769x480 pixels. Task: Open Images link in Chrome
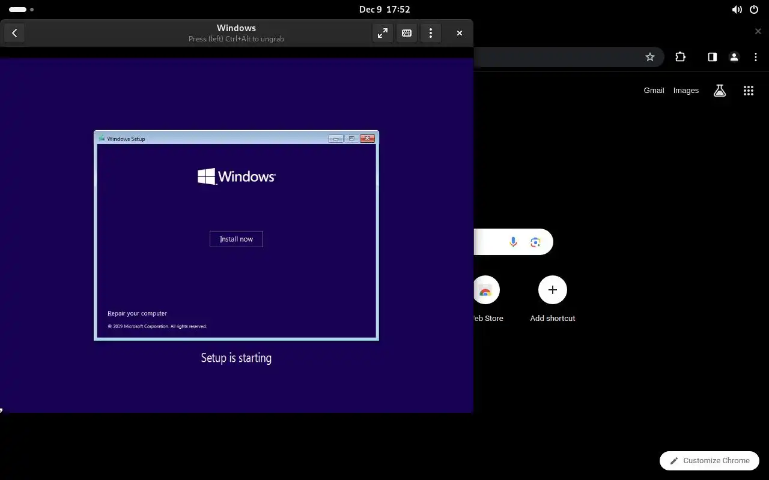pyautogui.click(x=685, y=91)
